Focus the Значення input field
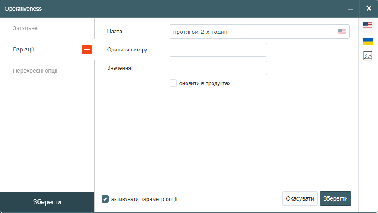The height and width of the screenshot is (213, 378). click(218, 68)
